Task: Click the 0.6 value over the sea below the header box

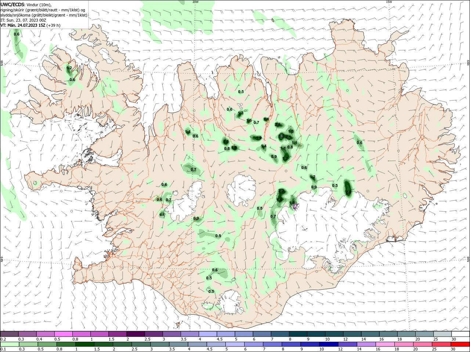Action: point(17,34)
